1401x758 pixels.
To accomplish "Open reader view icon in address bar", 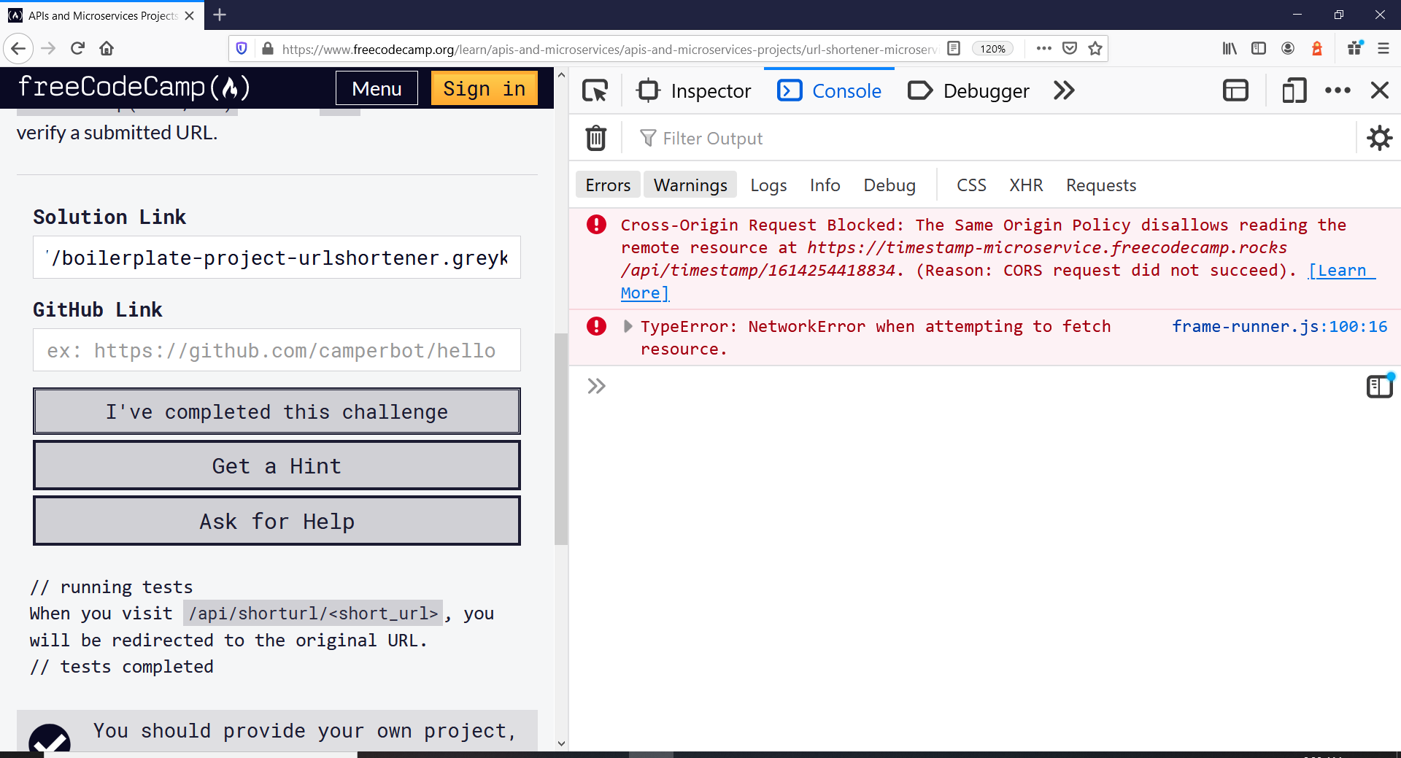I will (x=953, y=49).
